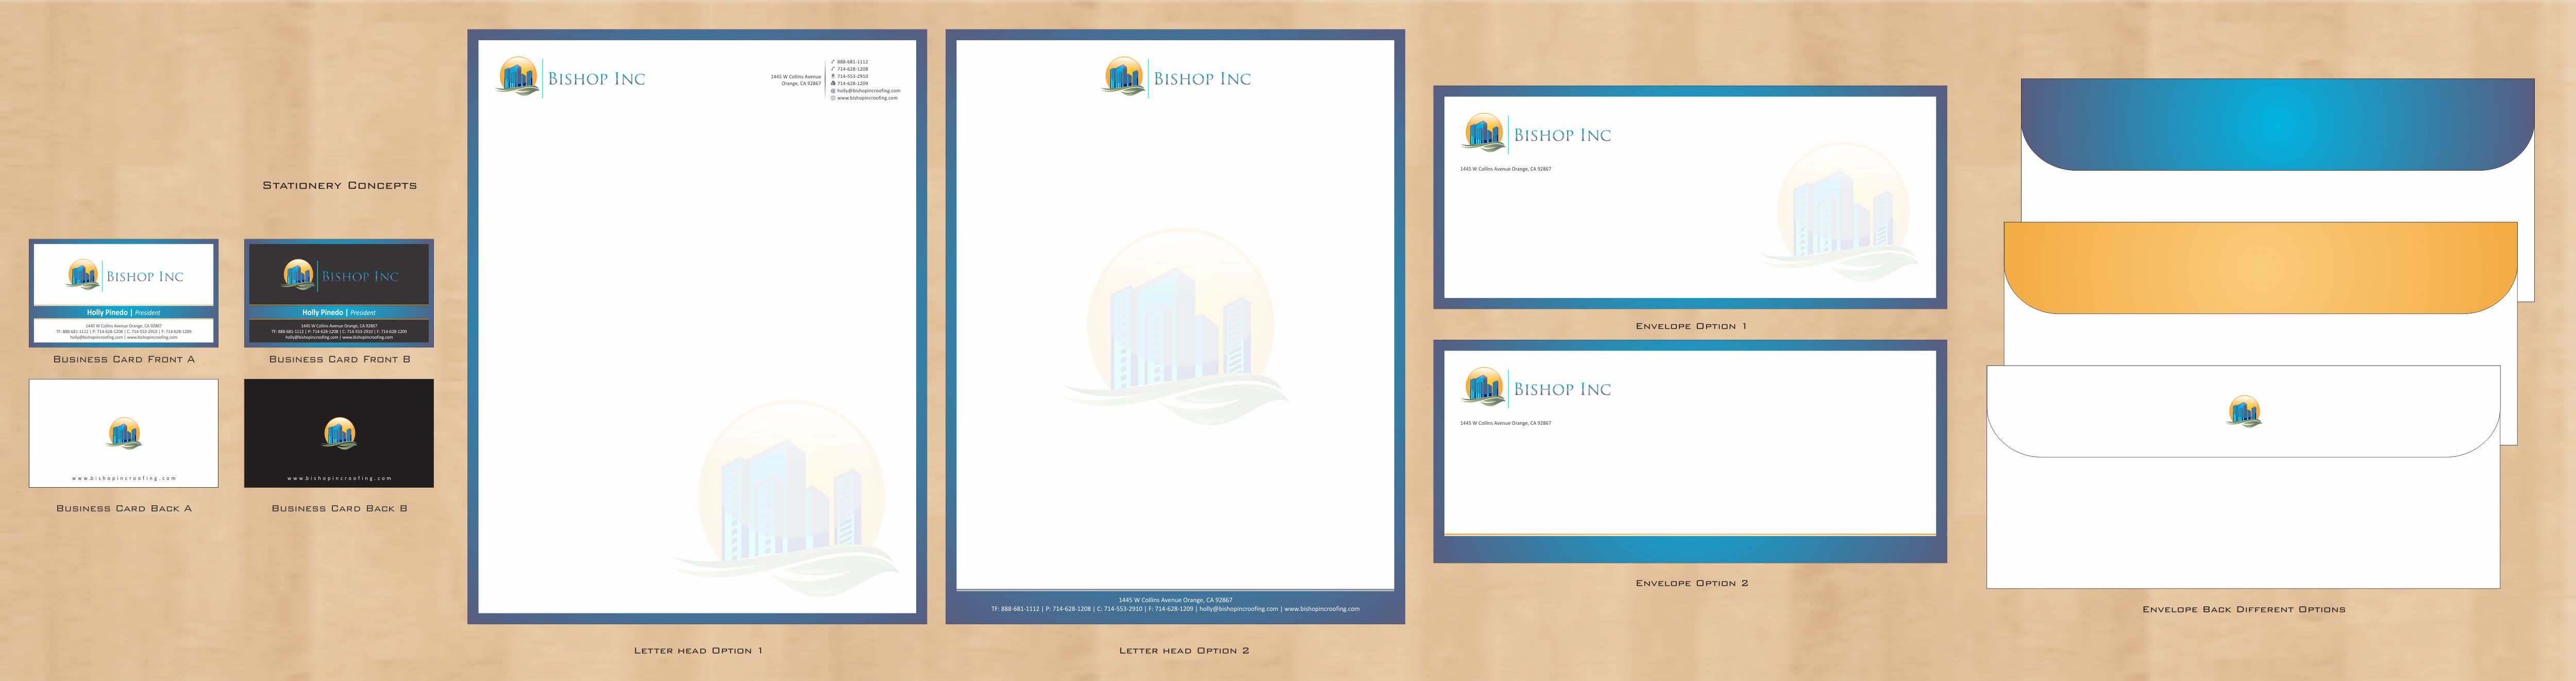Click Holly Pinedo name on Business Card Front A
The height and width of the screenshot is (681, 2576).
pos(108,312)
